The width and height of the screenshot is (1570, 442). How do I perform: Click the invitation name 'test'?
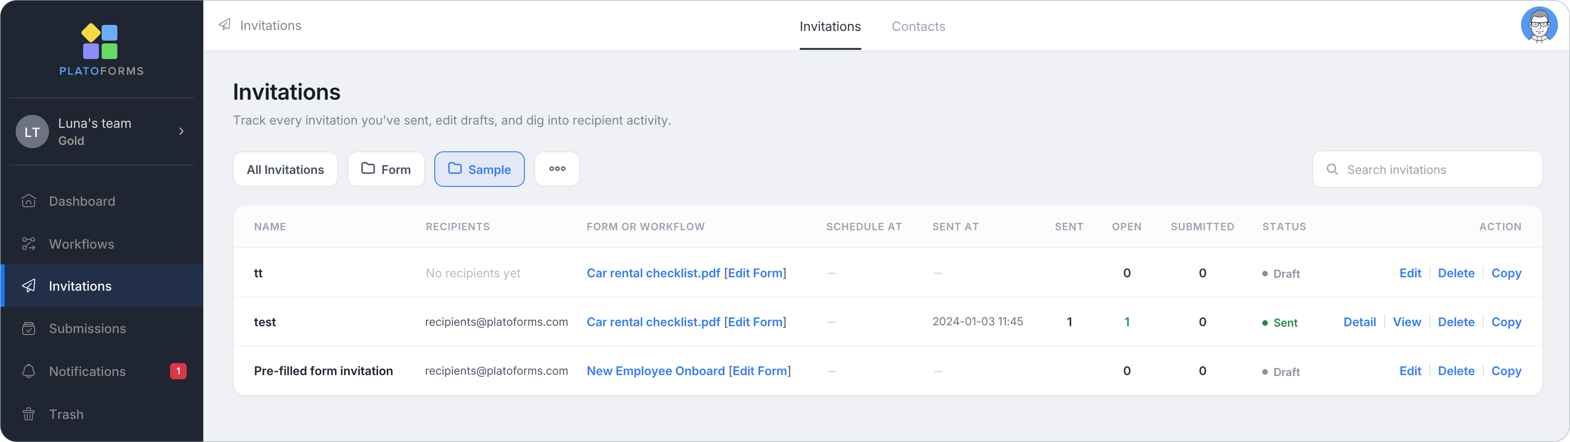[264, 322]
